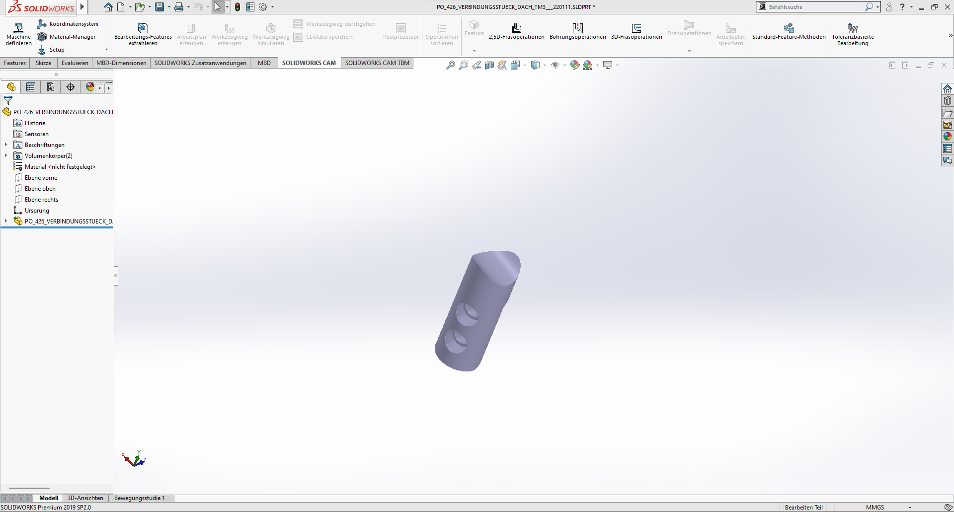Open 2,5D-Fräsoperationen
954x512 pixels.
click(517, 31)
